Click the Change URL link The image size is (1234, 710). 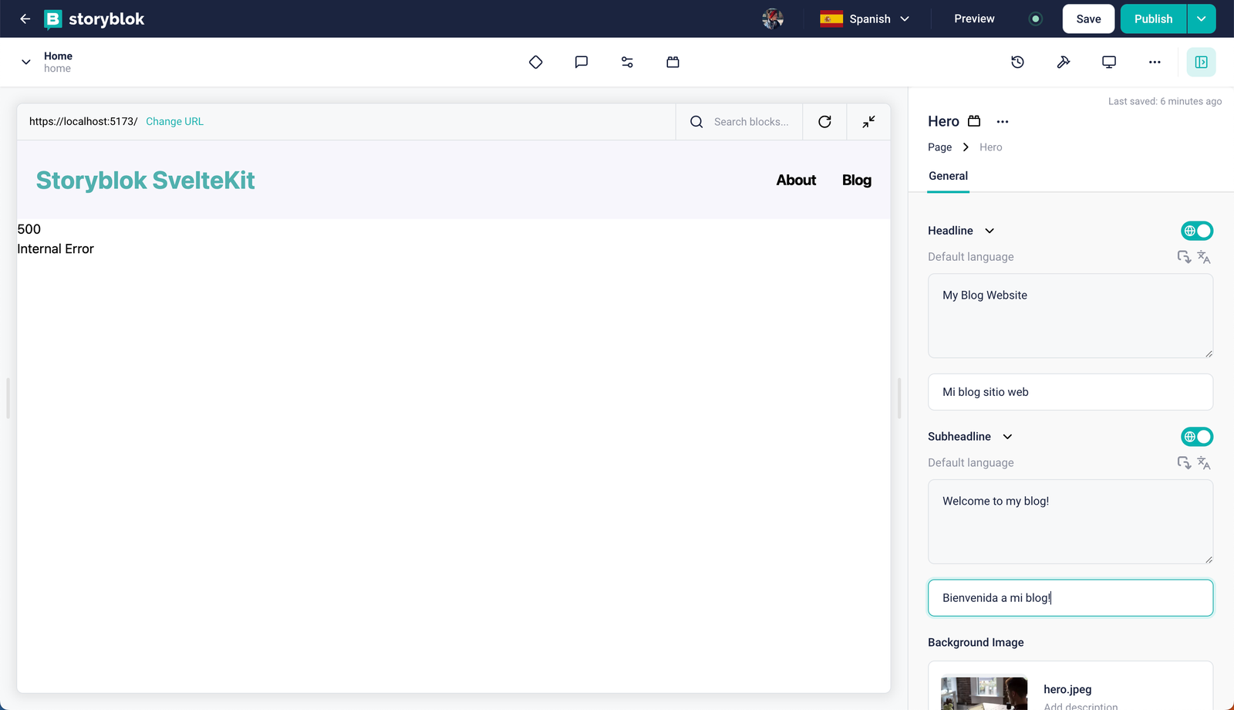point(174,121)
